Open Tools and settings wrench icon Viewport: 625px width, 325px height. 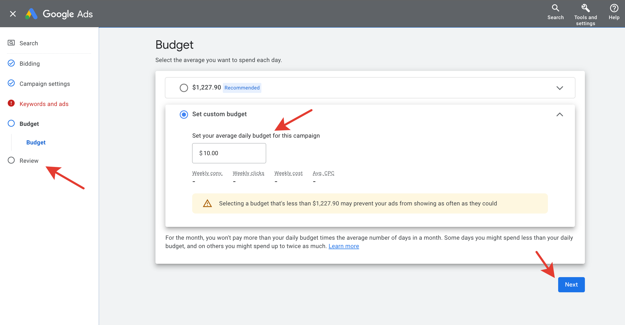pyautogui.click(x=585, y=8)
